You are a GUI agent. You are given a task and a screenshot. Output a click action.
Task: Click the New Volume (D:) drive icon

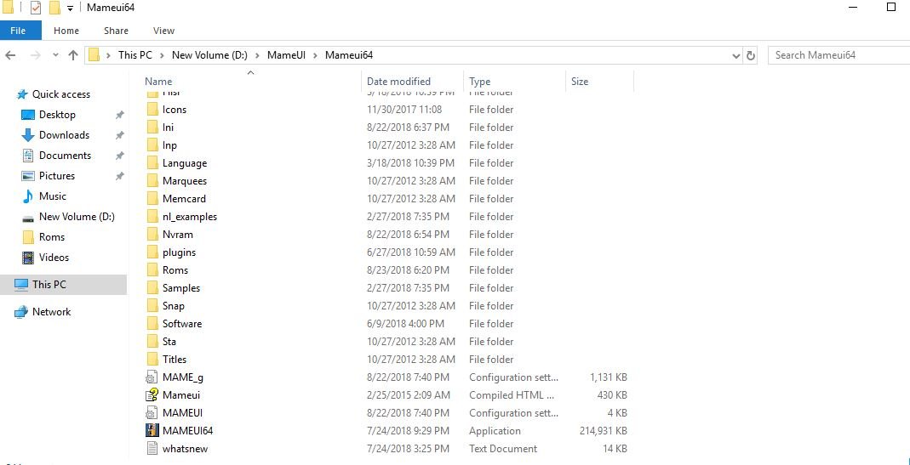coord(28,218)
